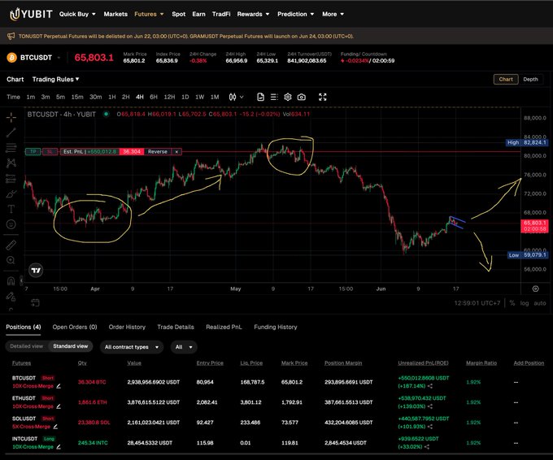Click the TradingView logo on chart
This screenshot has width=553, height=460.
pos(36,271)
